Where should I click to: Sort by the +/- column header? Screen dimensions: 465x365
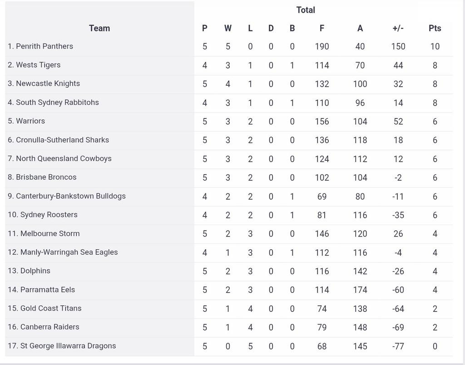(398, 28)
